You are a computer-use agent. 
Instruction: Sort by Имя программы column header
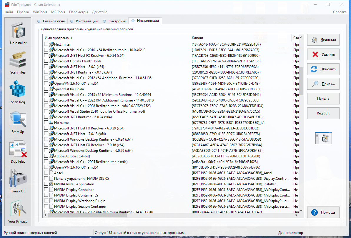coord(116,38)
